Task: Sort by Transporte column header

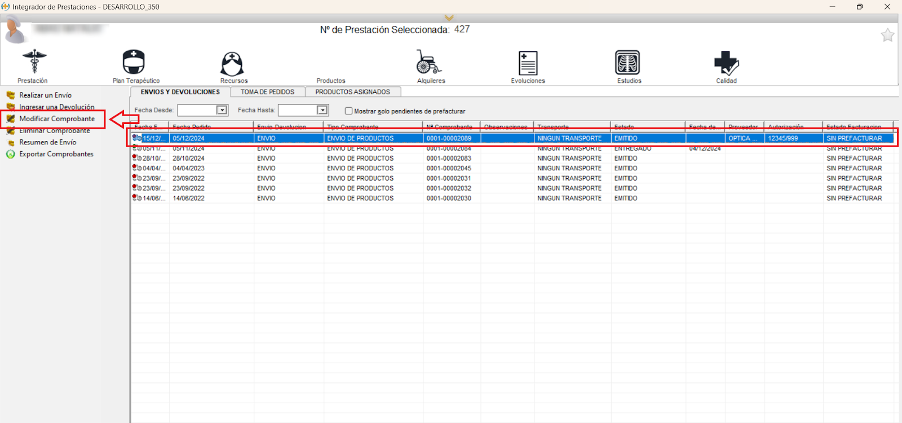Action: (x=572, y=126)
